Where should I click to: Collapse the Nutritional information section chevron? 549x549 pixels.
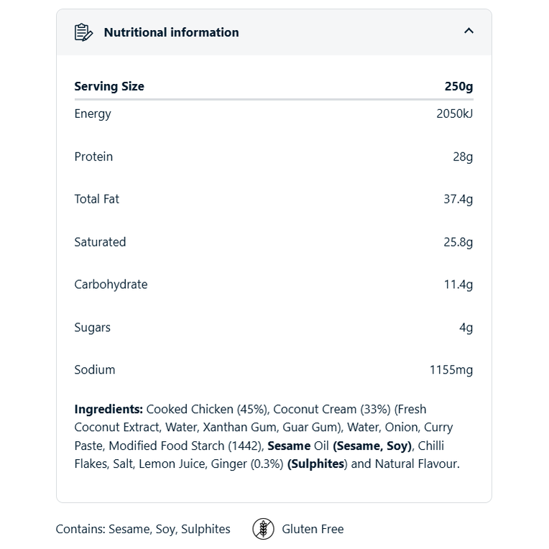click(x=469, y=31)
